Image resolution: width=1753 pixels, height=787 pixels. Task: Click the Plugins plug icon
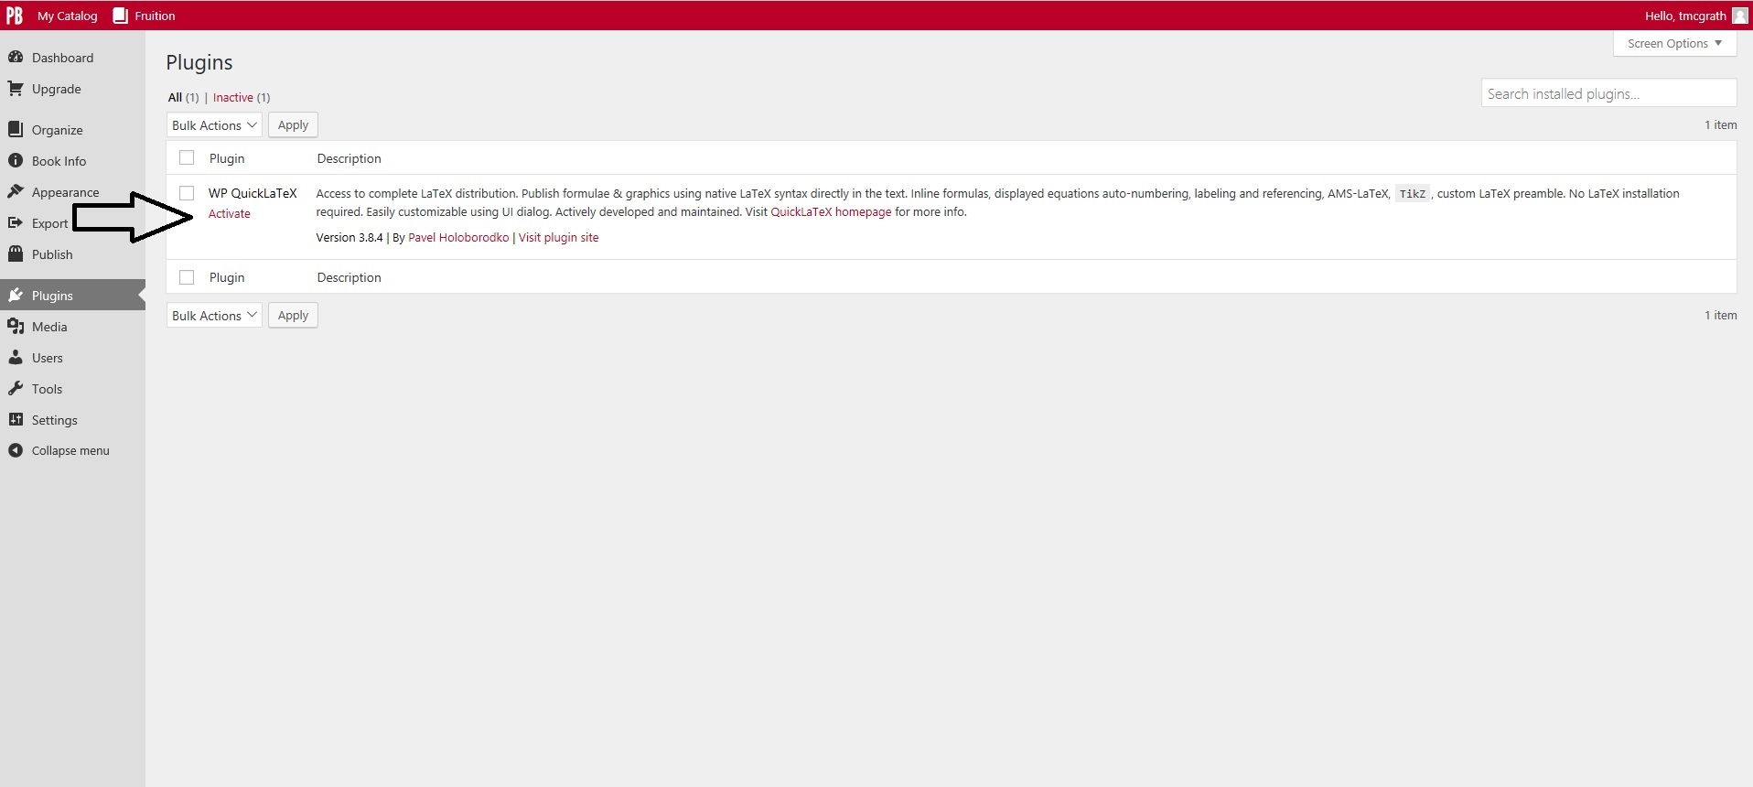click(x=16, y=295)
